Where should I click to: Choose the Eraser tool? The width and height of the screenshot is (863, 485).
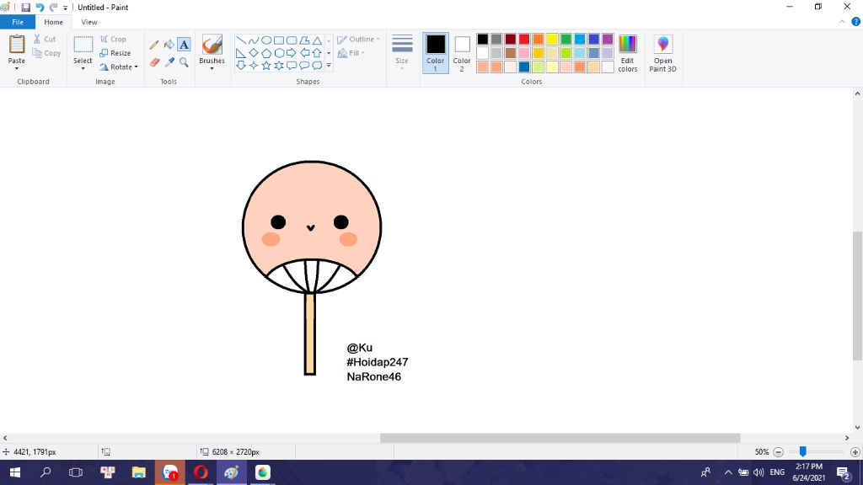tap(154, 62)
